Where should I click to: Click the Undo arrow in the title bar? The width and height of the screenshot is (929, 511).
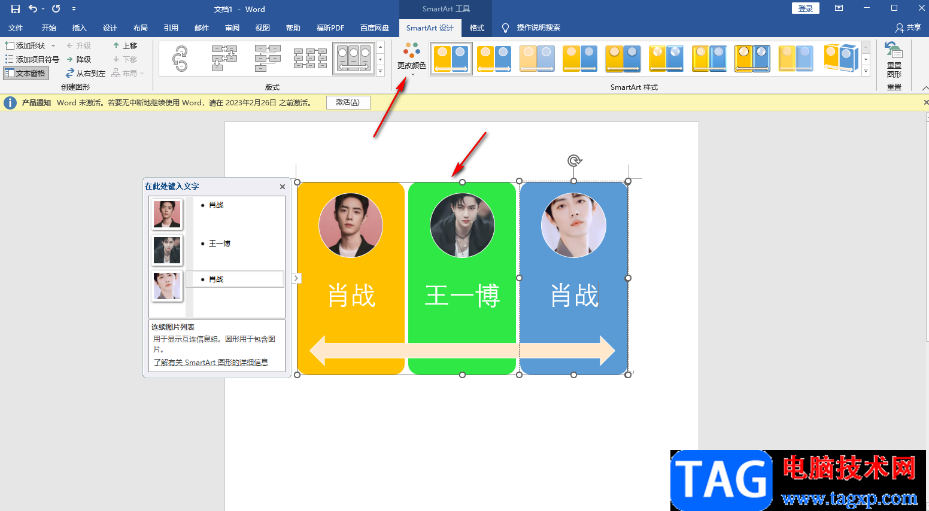[33, 9]
